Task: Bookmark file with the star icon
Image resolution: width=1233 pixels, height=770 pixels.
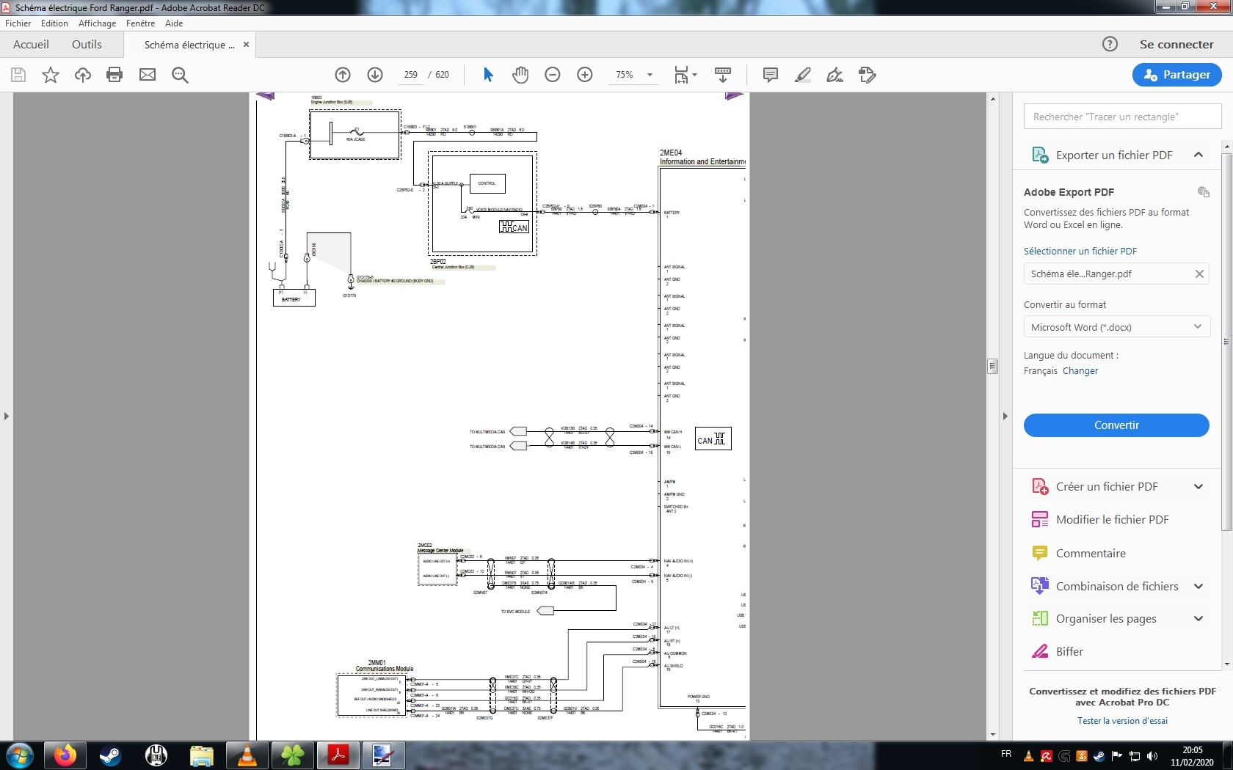Action: [x=51, y=75]
